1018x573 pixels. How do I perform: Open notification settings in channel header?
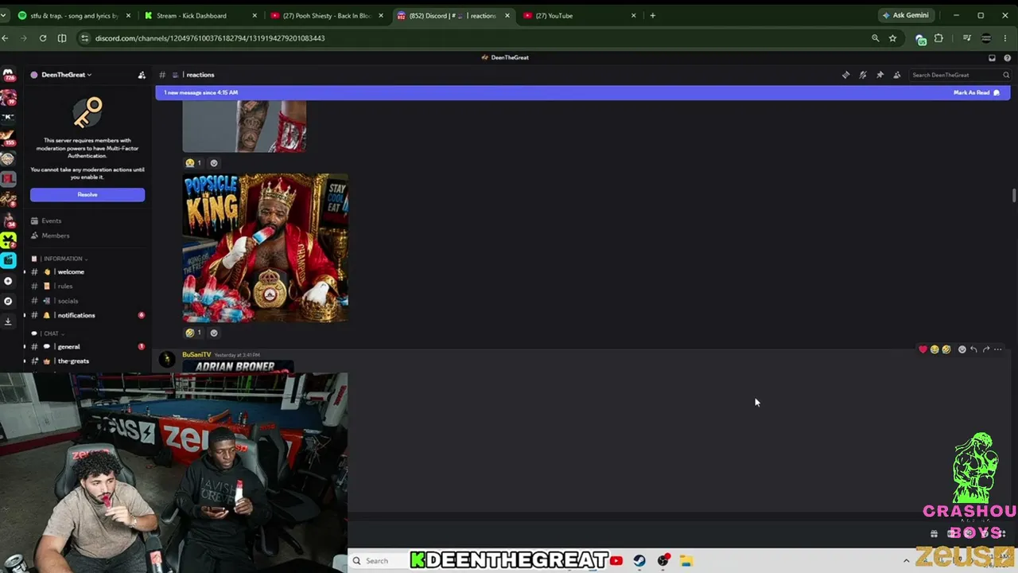coord(863,75)
